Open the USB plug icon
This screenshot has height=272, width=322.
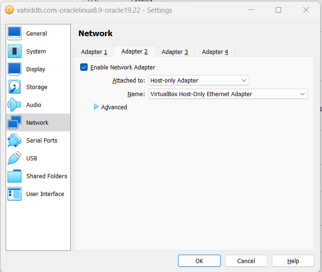coord(15,158)
